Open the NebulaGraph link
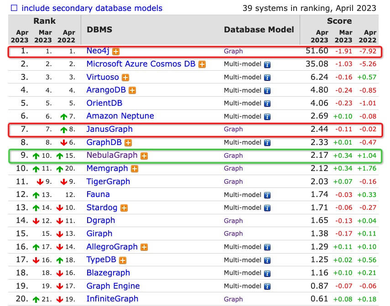The image size is (390, 306). pos(112,155)
